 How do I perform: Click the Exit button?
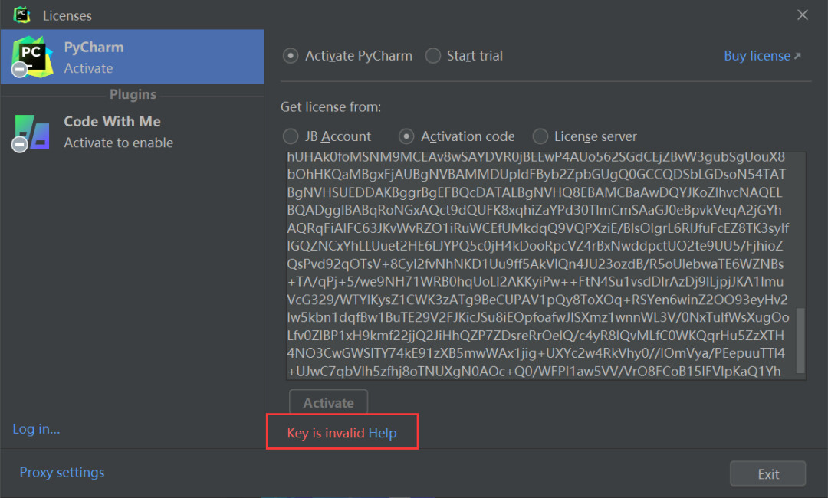(x=767, y=473)
